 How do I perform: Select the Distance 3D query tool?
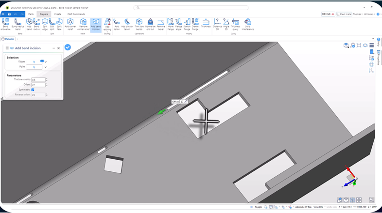click(217, 24)
